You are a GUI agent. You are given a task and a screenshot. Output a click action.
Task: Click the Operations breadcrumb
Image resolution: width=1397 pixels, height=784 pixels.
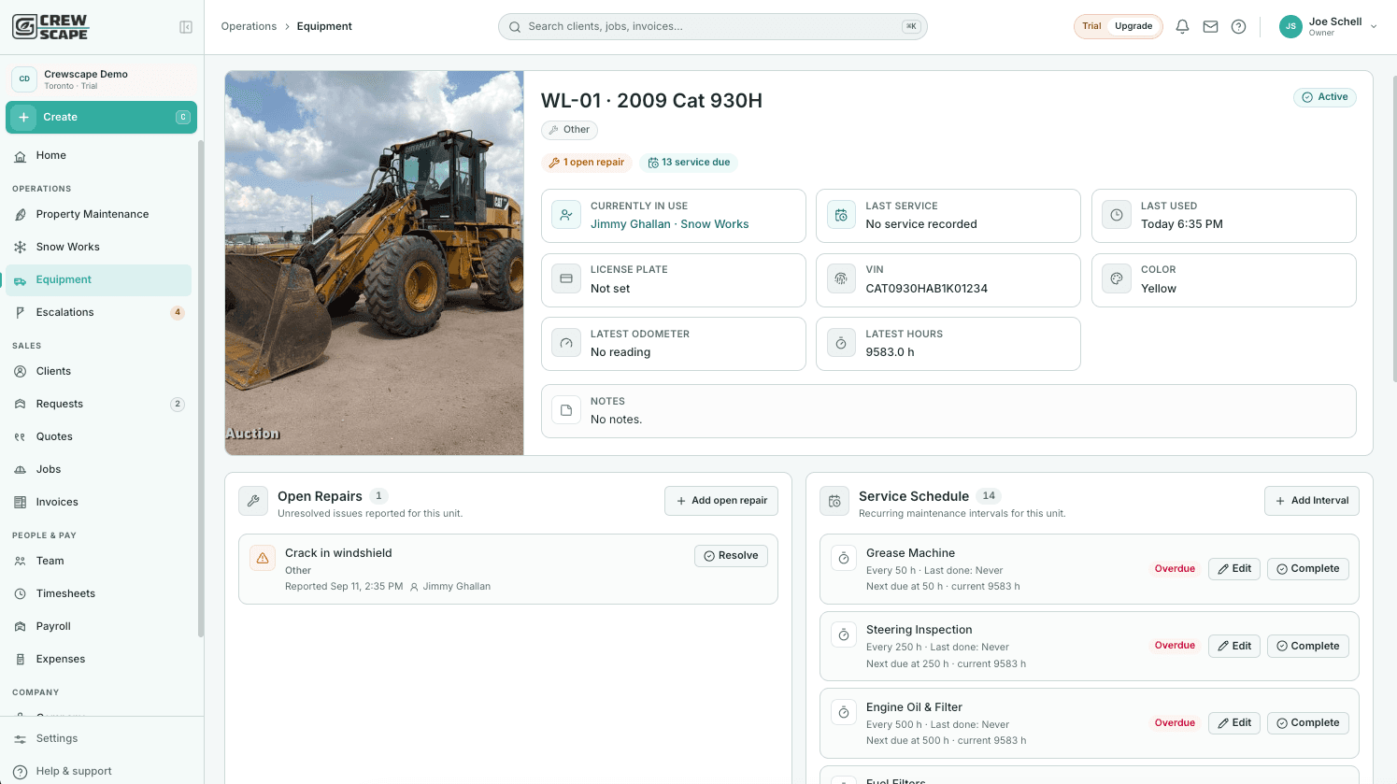pyautogui.click(x=249, y=26)
